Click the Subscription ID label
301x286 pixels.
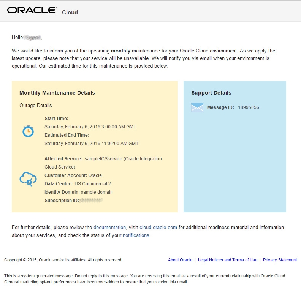tap(62, 201)
